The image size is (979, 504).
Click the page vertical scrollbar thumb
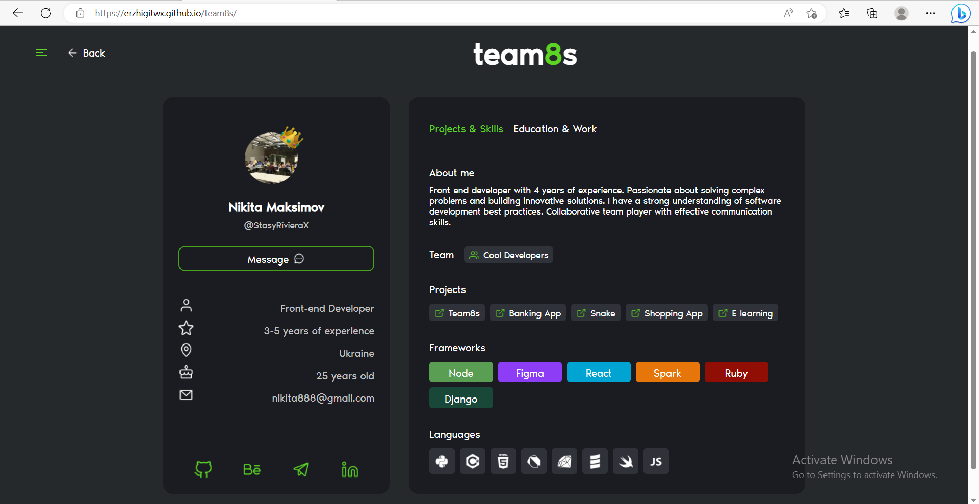973,260
